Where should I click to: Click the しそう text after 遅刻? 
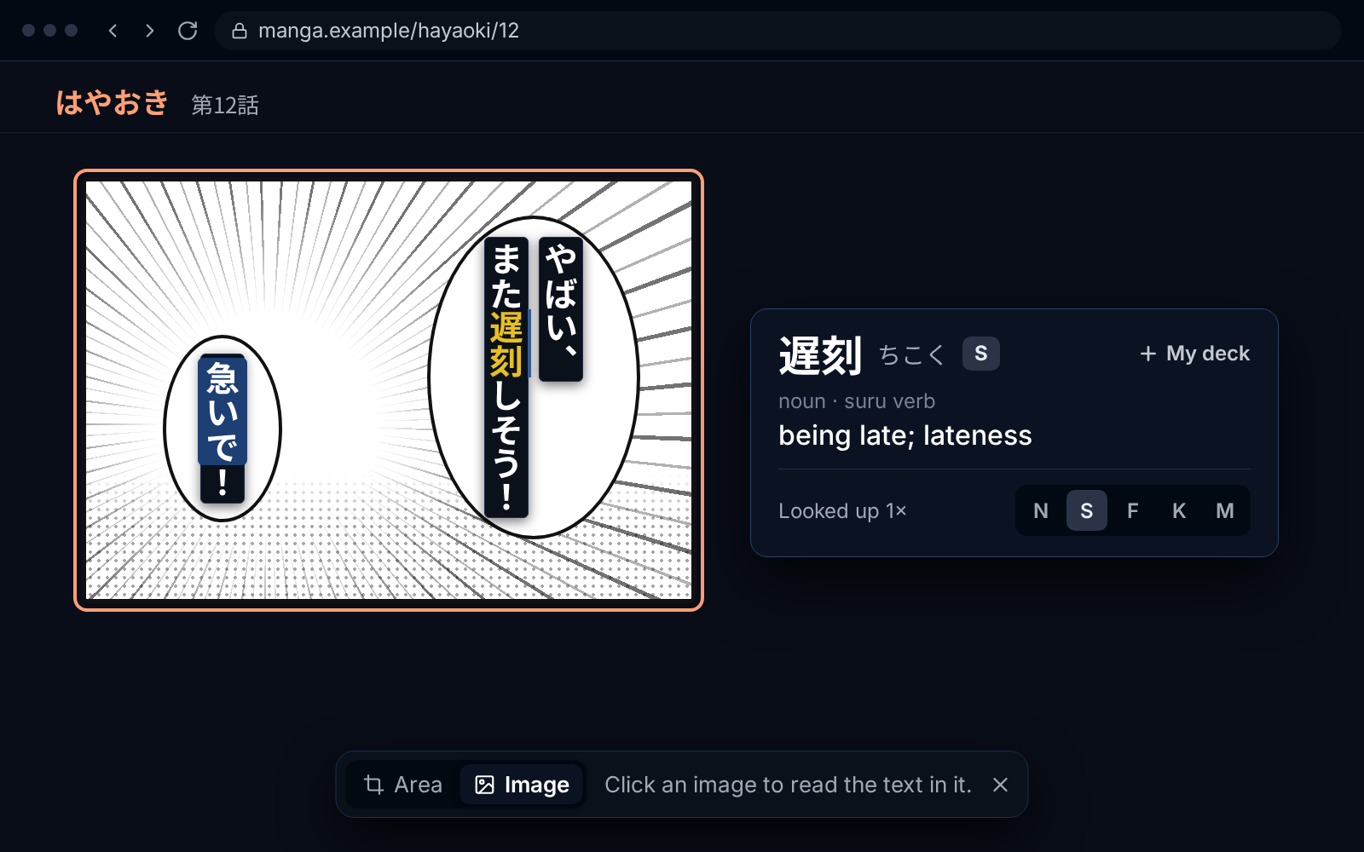[x=506, y=430]
